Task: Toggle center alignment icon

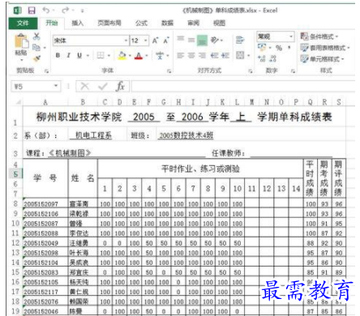Action: click(x=191, y=55)
